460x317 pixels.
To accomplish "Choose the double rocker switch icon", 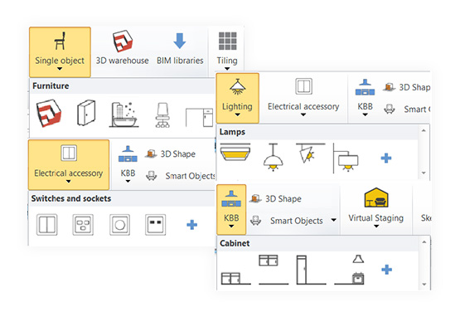I will tap(47, 225).
